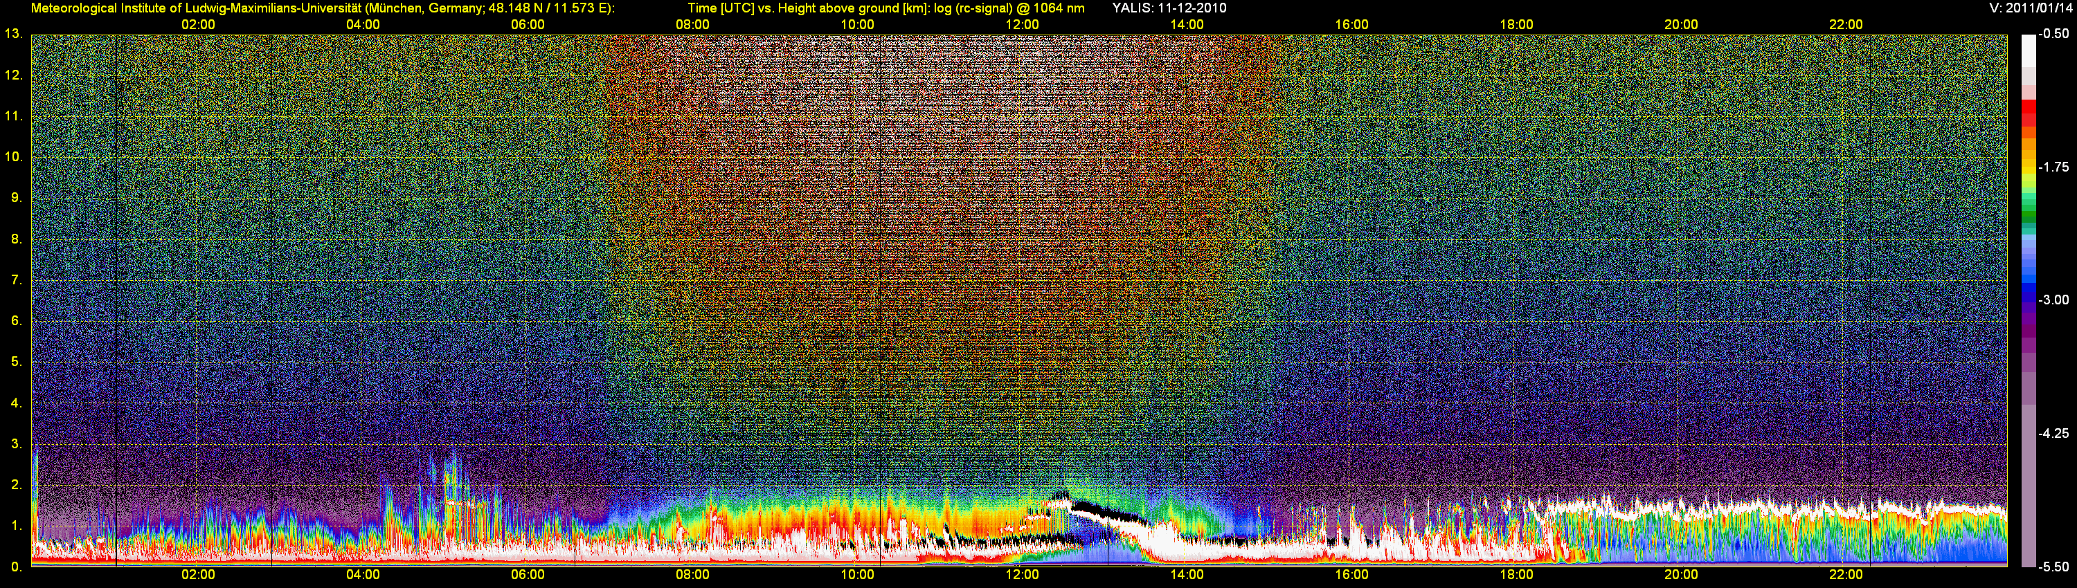This screenshot has height=588, width=2077.
Task: Click the 8. height axis label
Action: 16,239
